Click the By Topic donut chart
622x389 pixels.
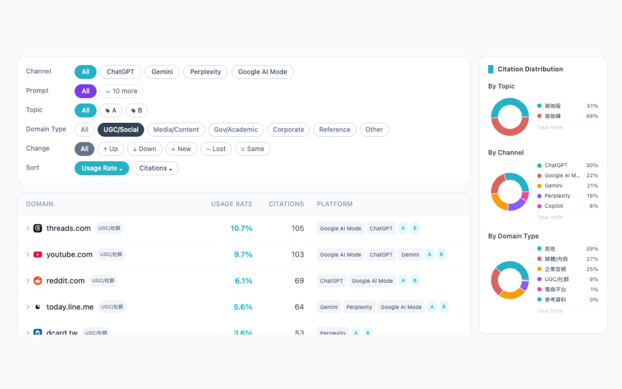(510, 117)
